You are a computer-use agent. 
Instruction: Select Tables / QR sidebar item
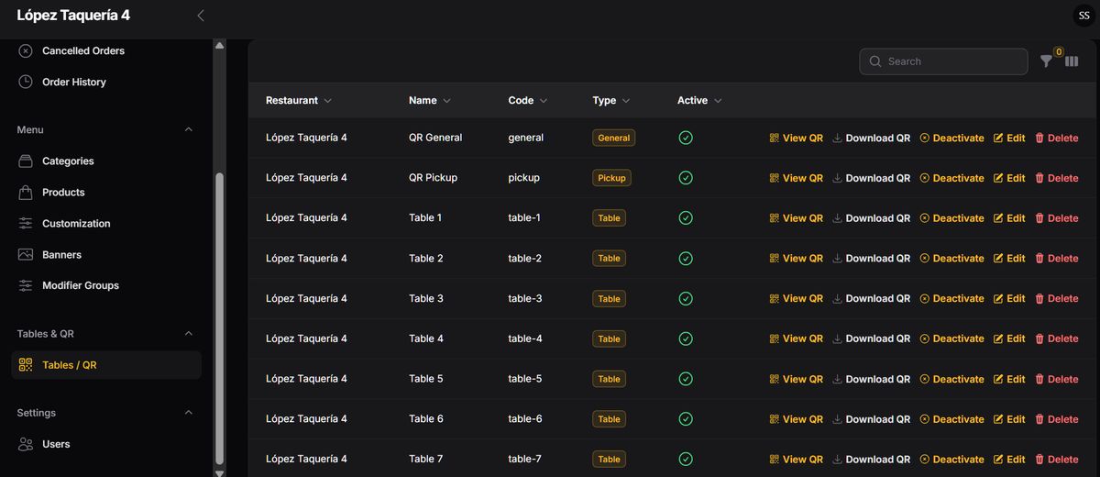106,365
